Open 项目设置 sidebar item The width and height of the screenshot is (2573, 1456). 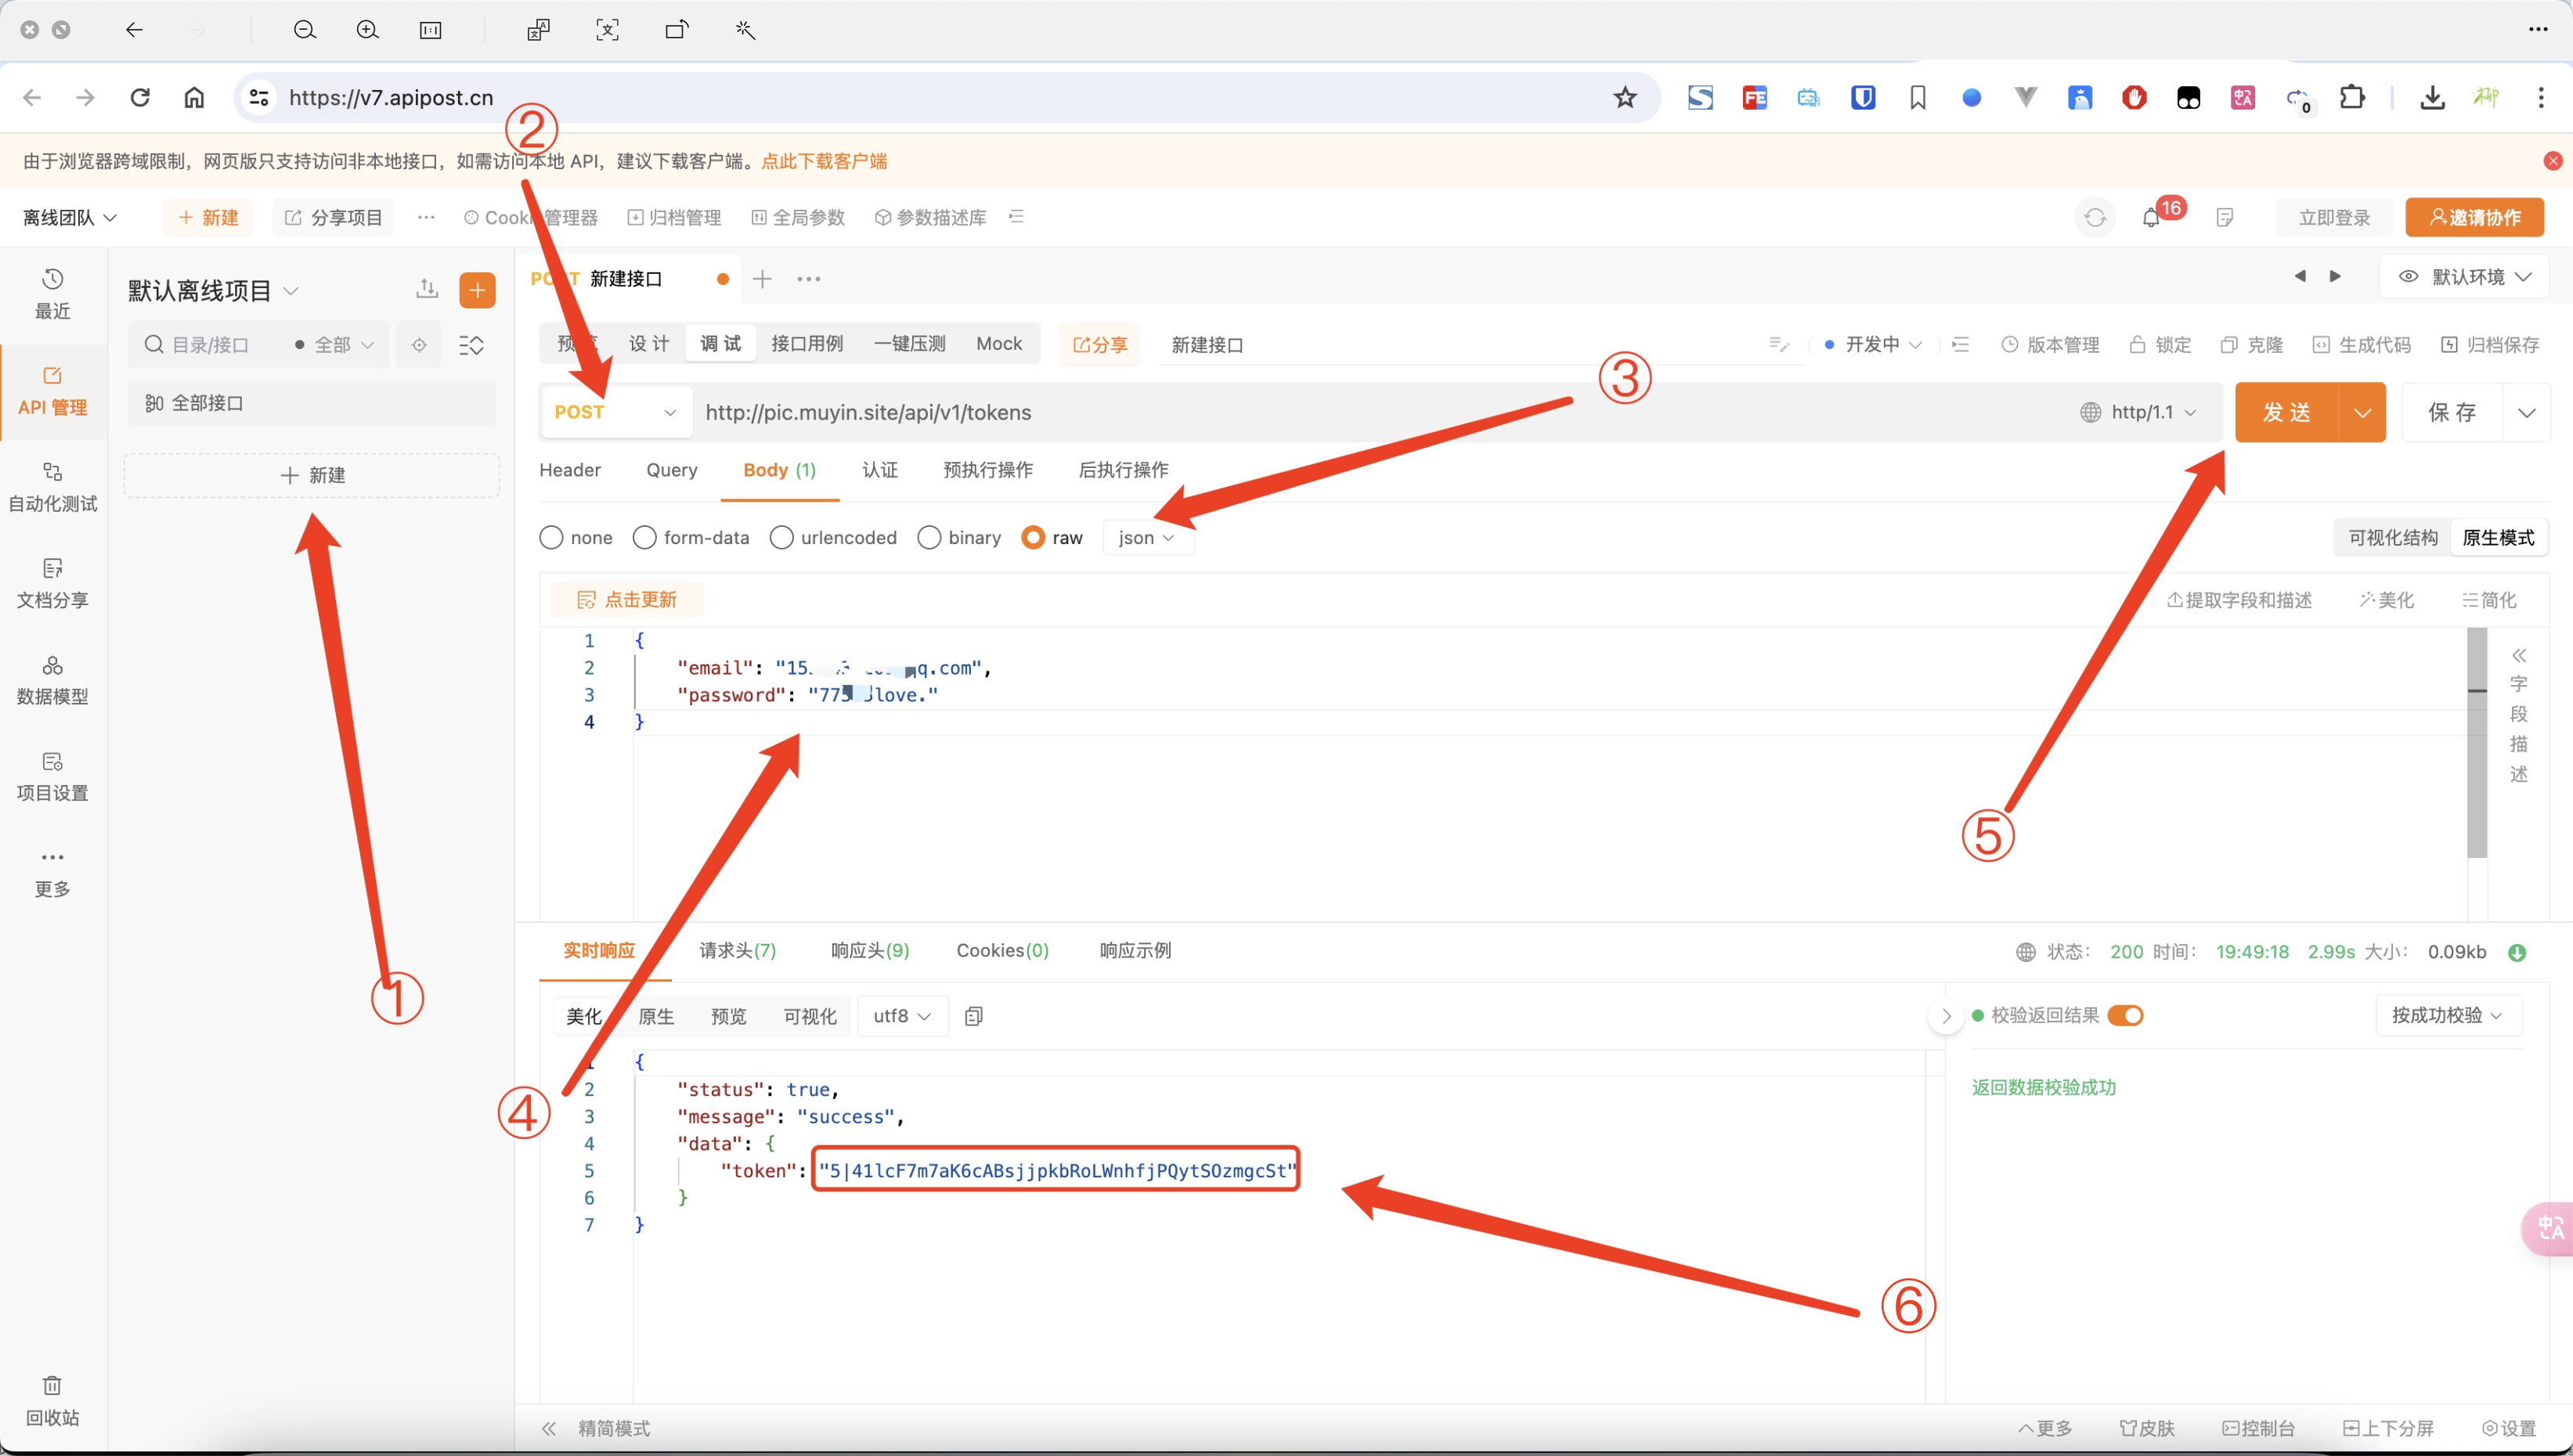point(52,776)
